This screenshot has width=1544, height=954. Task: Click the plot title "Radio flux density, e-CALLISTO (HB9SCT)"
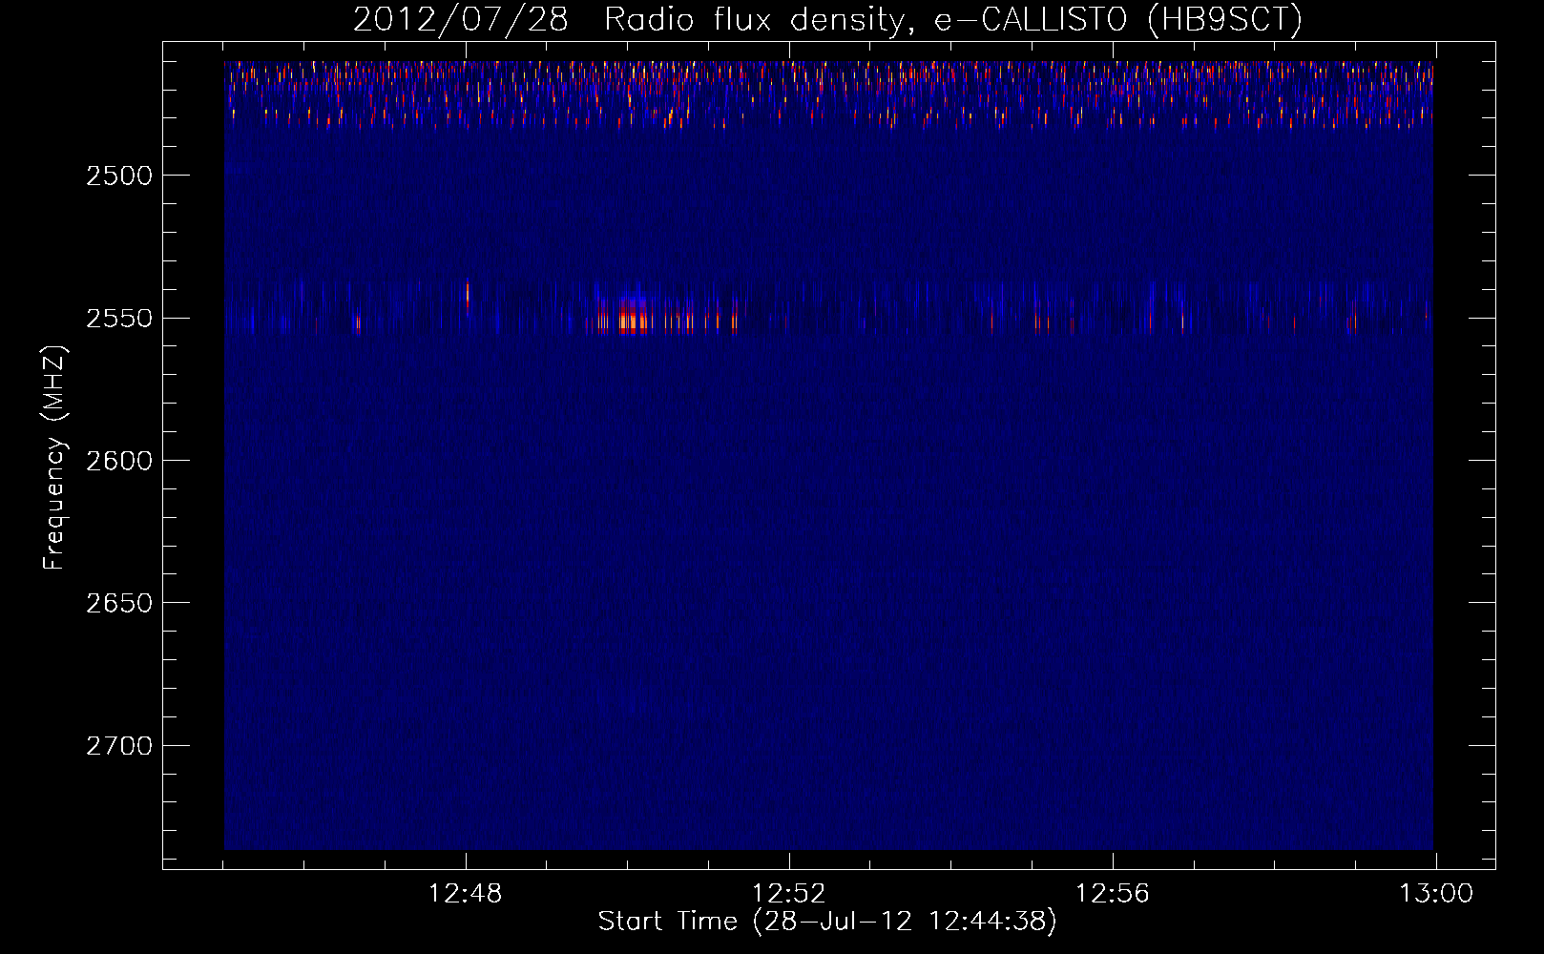coord(953,19)
